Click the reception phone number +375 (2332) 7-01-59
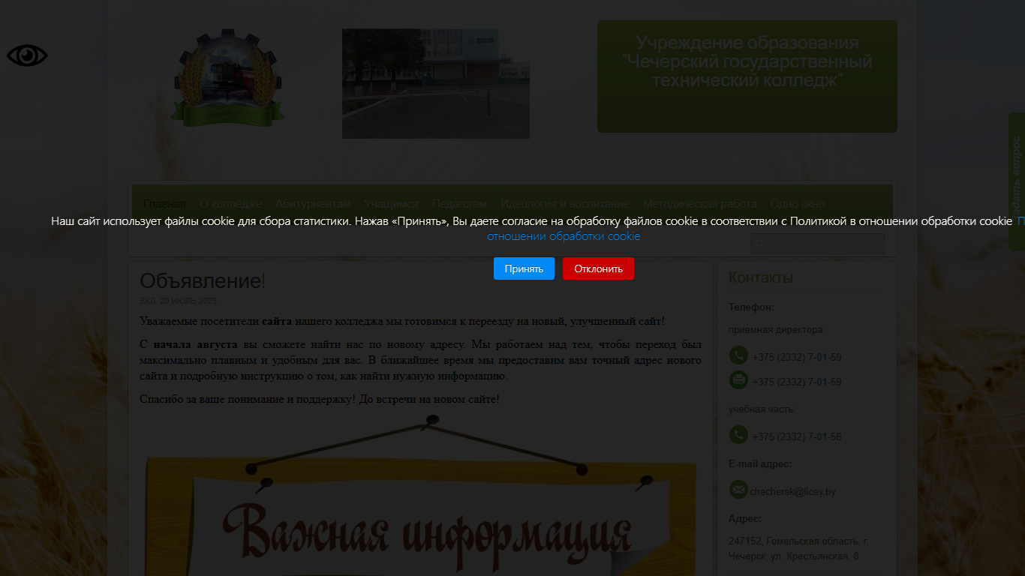This screenshot has height=576, width=1025. tap(796, 358)
